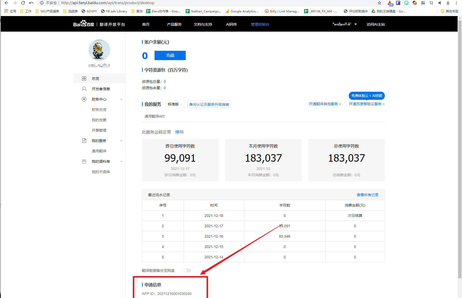Click the Minion profile avatar
The height and width of the screenshot is (298, 462).
[99, 50]
